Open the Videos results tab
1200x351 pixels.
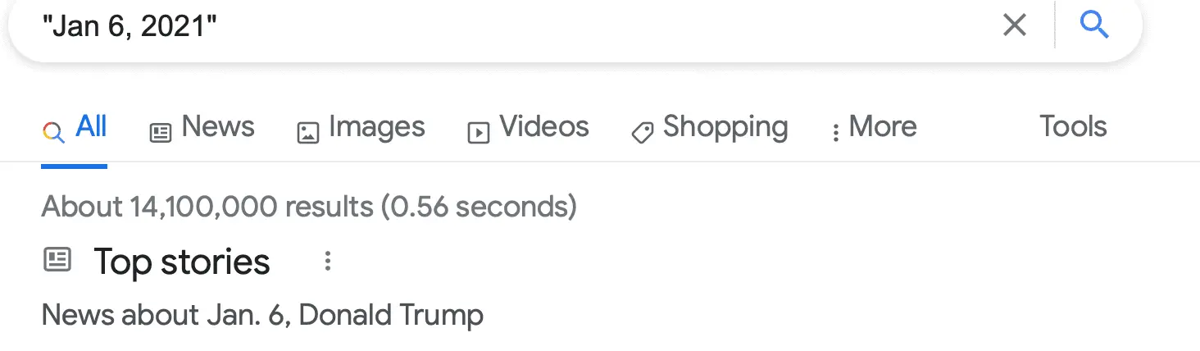[543, 127]
